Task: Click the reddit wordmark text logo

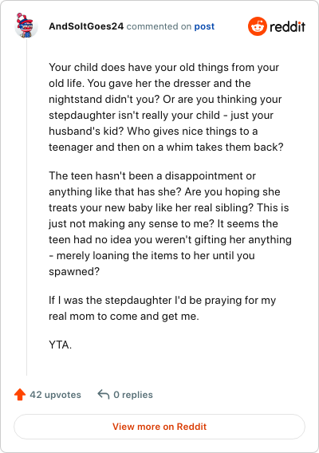Action: point(288,26)
